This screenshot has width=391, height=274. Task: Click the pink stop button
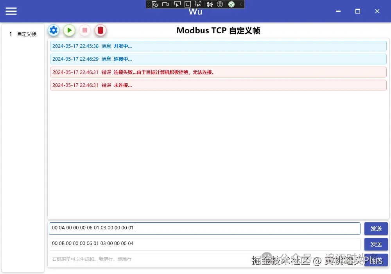(x=85, y=31)
